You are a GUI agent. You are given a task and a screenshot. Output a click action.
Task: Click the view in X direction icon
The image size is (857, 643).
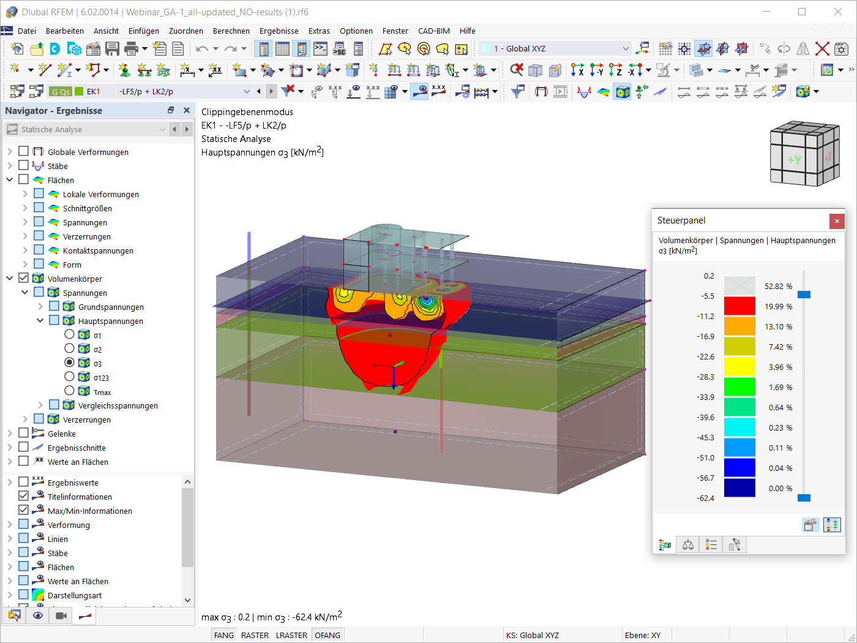[x=577, y=70]
